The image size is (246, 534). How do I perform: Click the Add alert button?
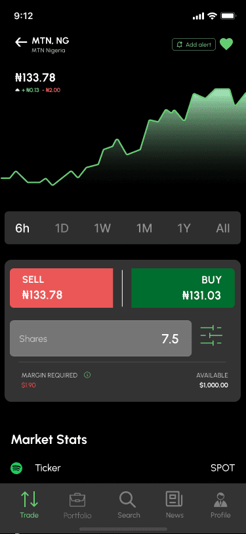[194, 45]
